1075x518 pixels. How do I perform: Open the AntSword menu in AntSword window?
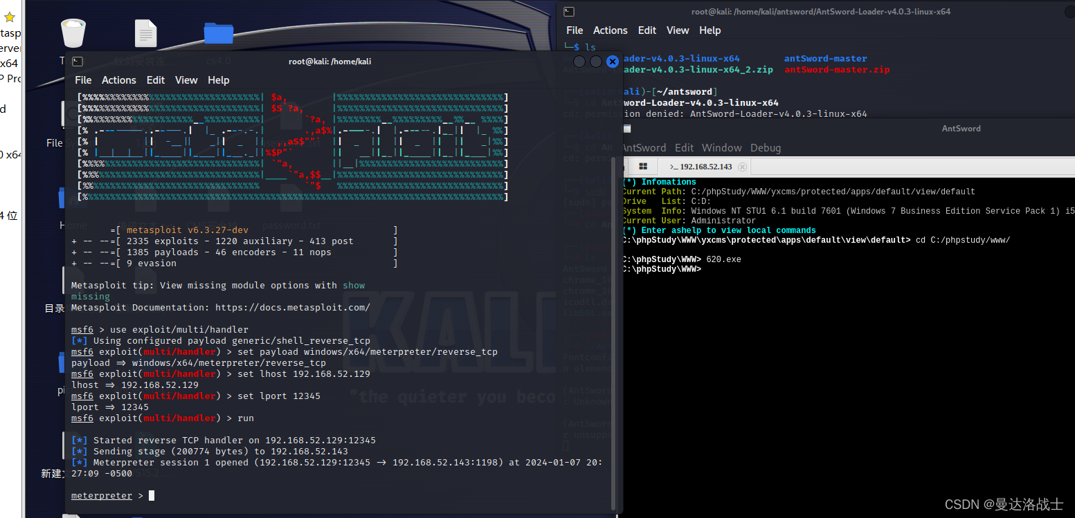[644, 148]
